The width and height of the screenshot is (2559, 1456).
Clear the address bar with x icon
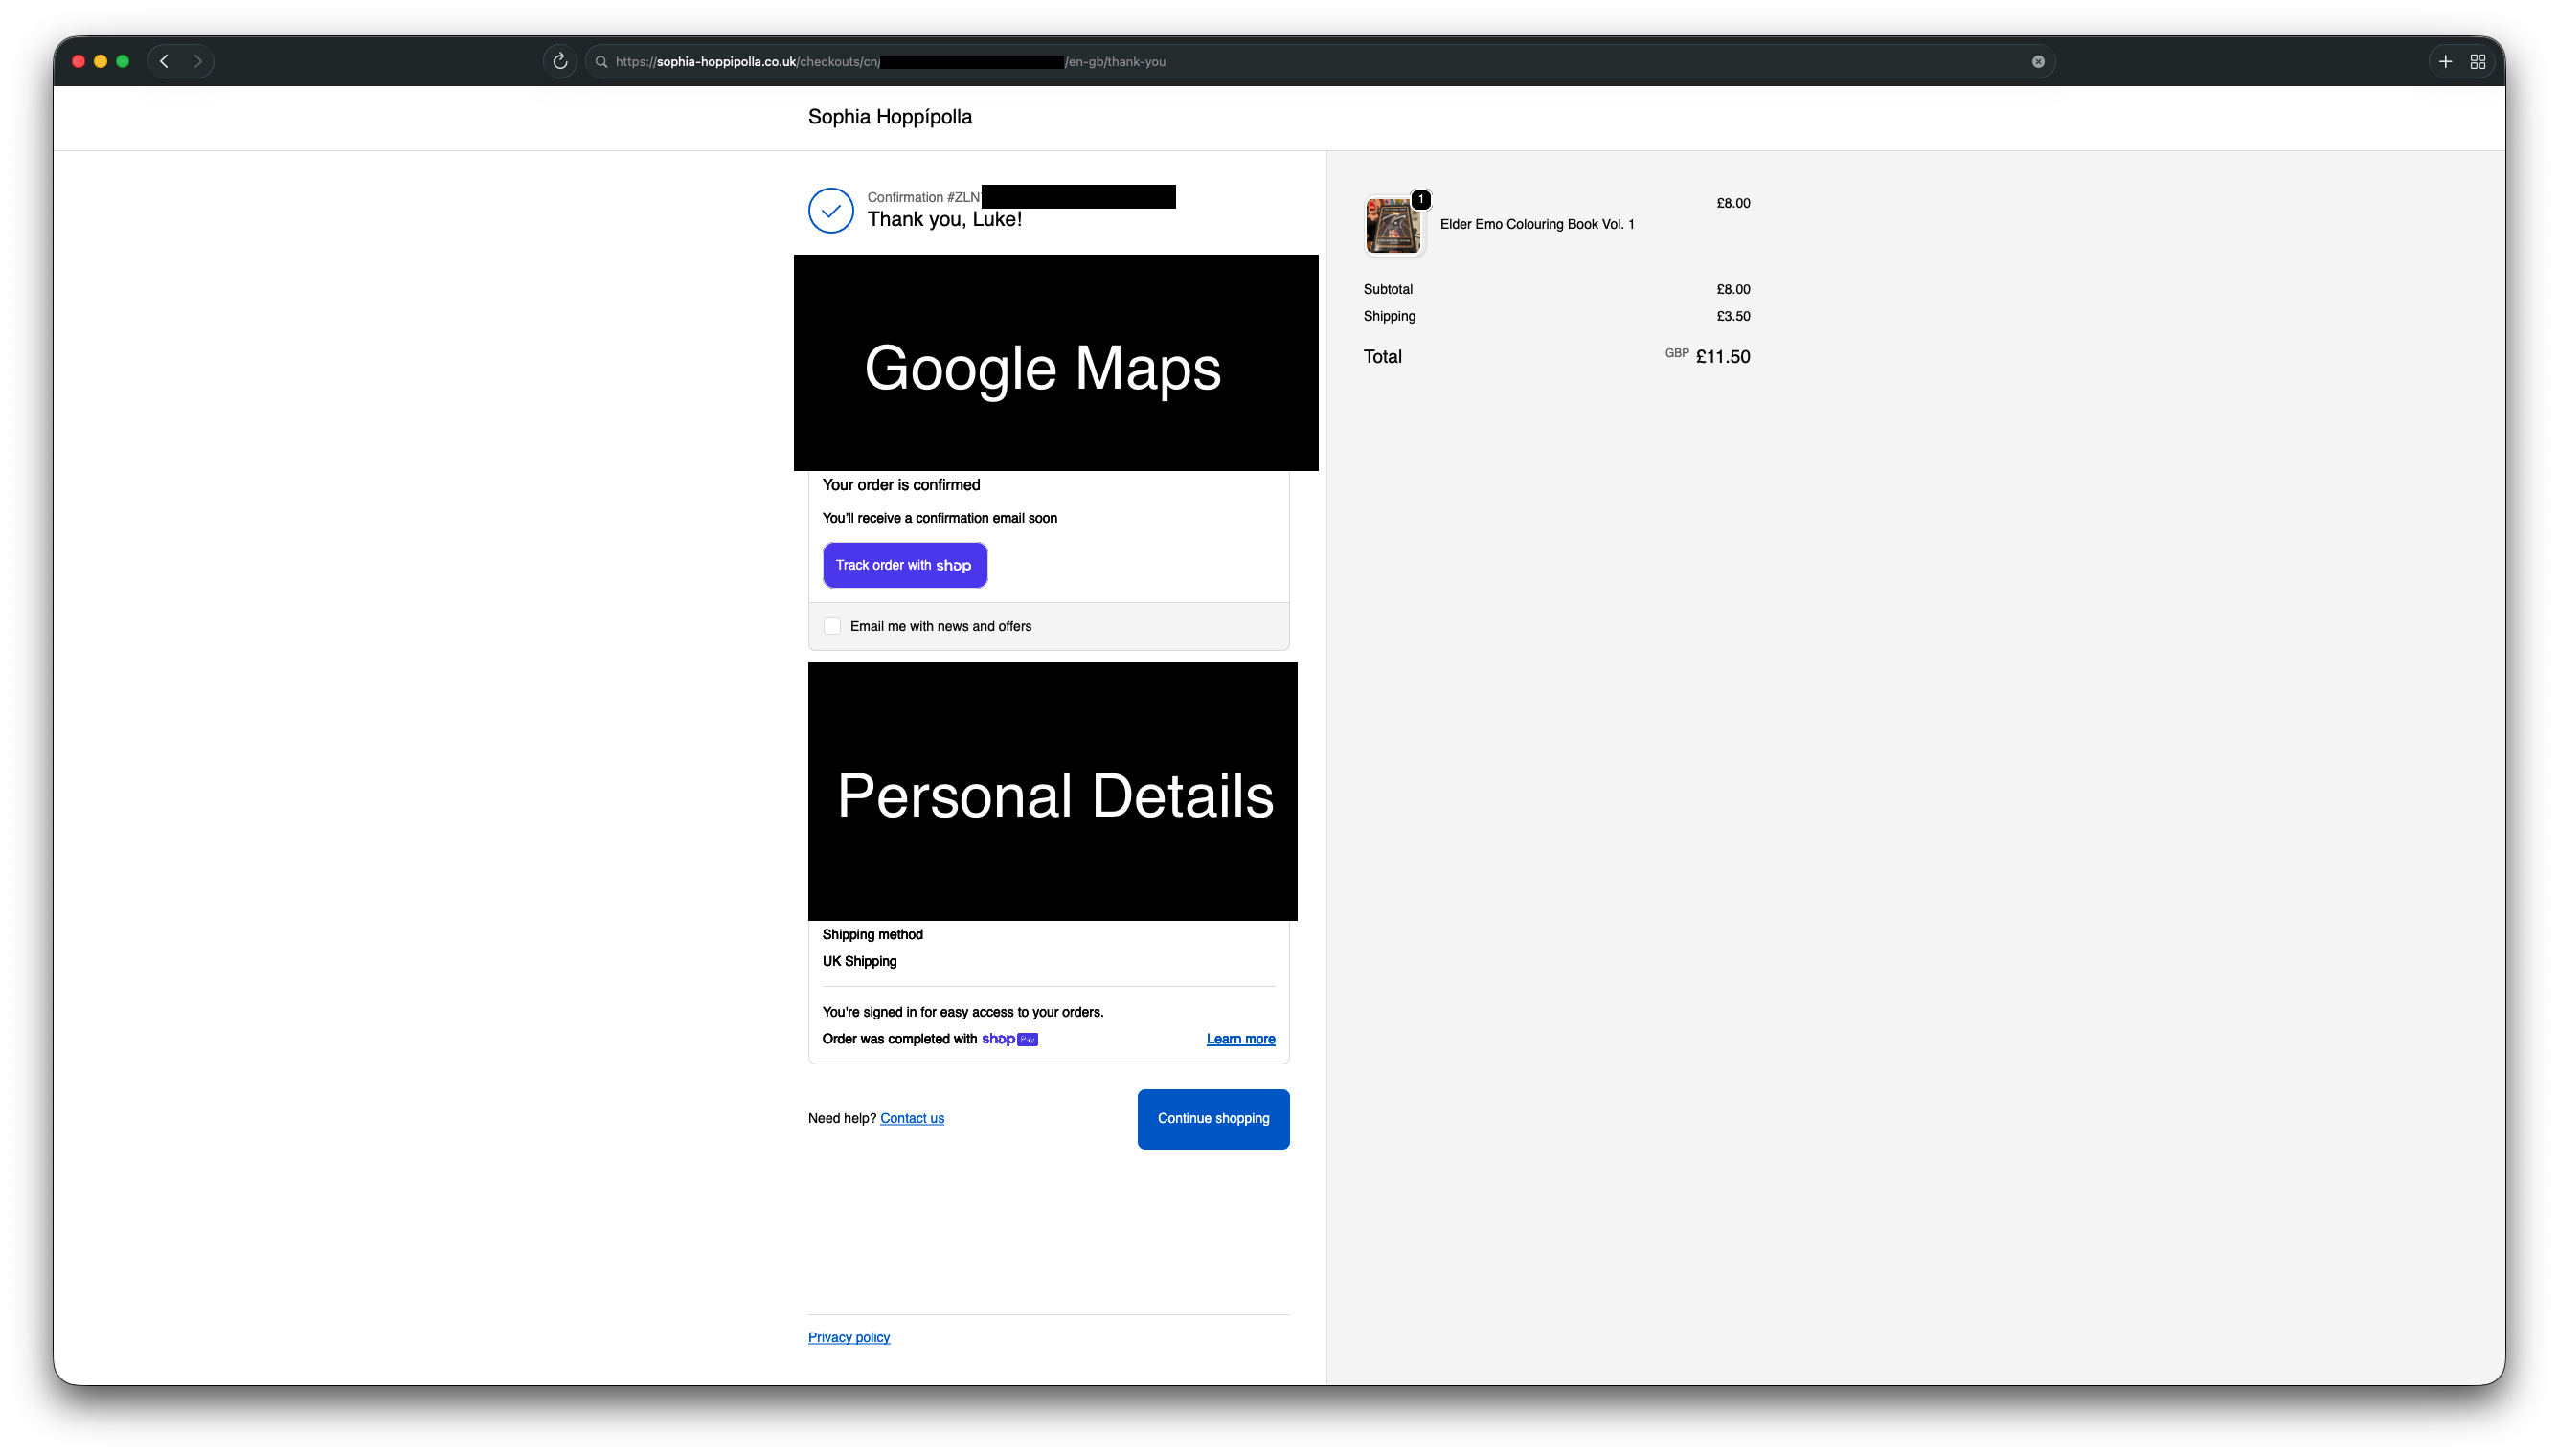point(2038,61)
